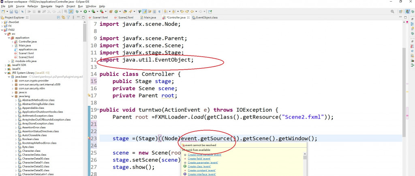The image size is (415, 176).
Task: Switch to the Debug perspective icon
Action: (x=413, y=11)
